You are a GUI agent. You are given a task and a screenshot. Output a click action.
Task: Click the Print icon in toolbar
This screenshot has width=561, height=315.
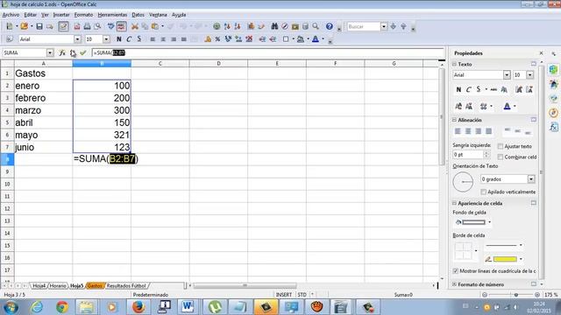point(87,26)
